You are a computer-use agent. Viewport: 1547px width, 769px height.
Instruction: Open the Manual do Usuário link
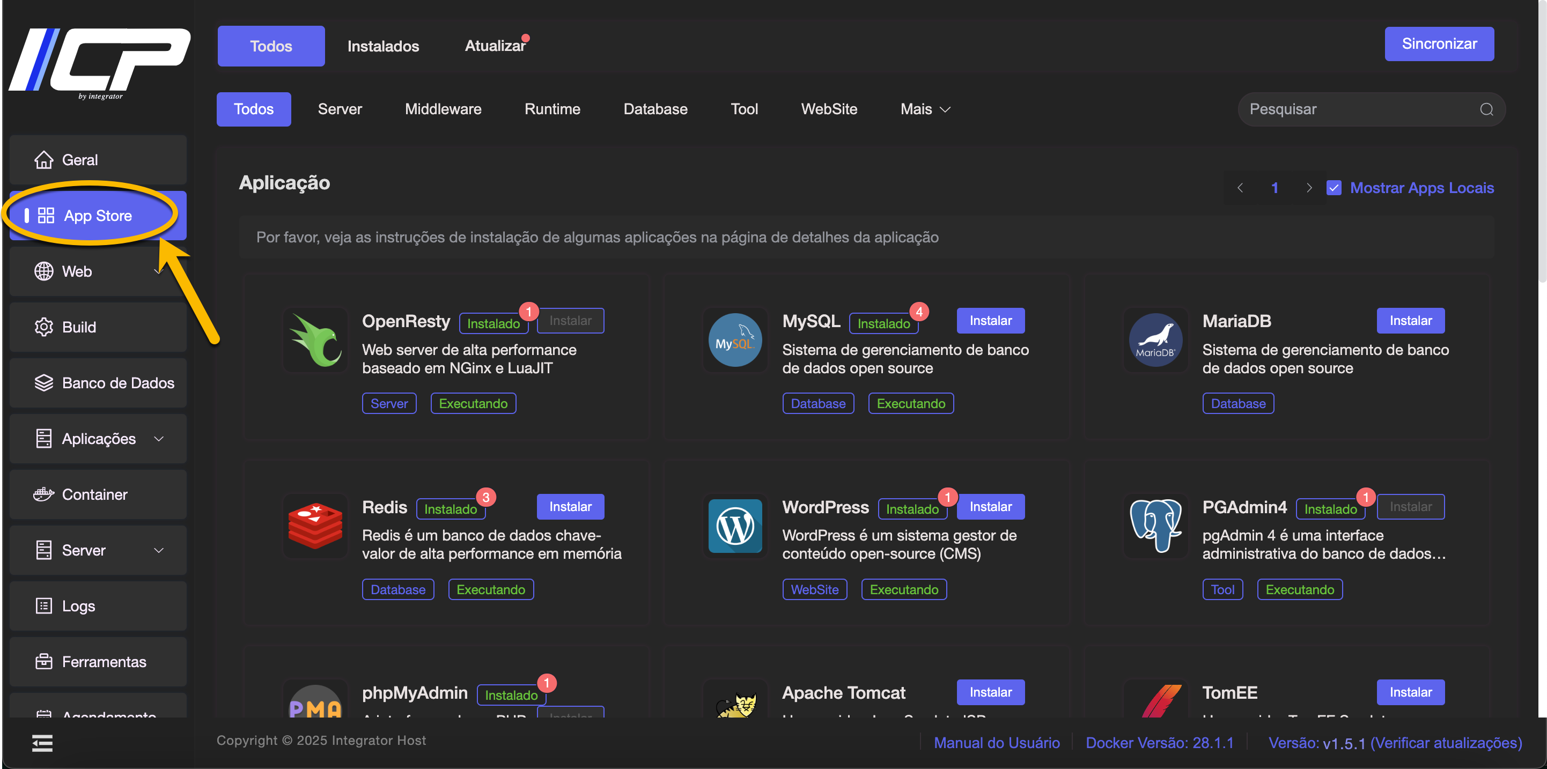coord(996,743)
